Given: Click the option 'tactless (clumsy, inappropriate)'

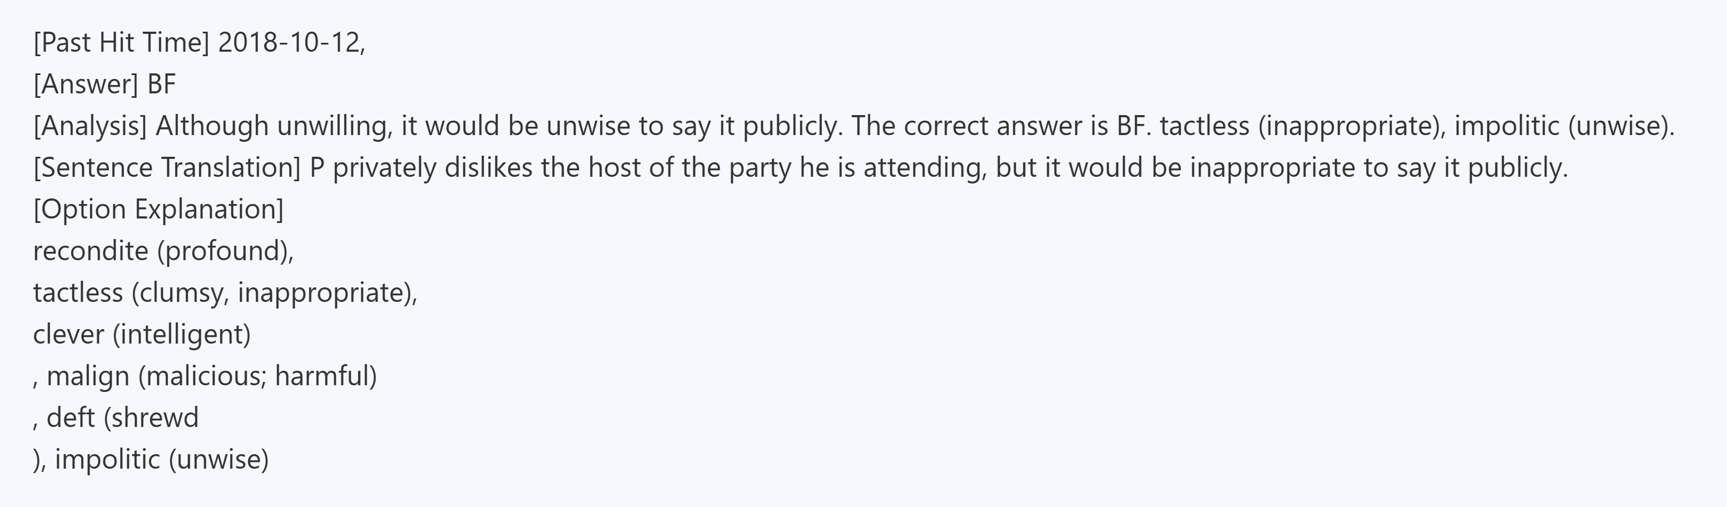Looking at the screenshot, I should (x=225, y=293).
